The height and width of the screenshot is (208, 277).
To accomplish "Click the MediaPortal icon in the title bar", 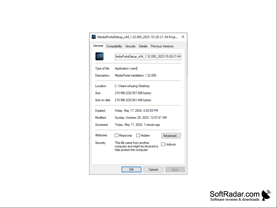I will point(94,37).
